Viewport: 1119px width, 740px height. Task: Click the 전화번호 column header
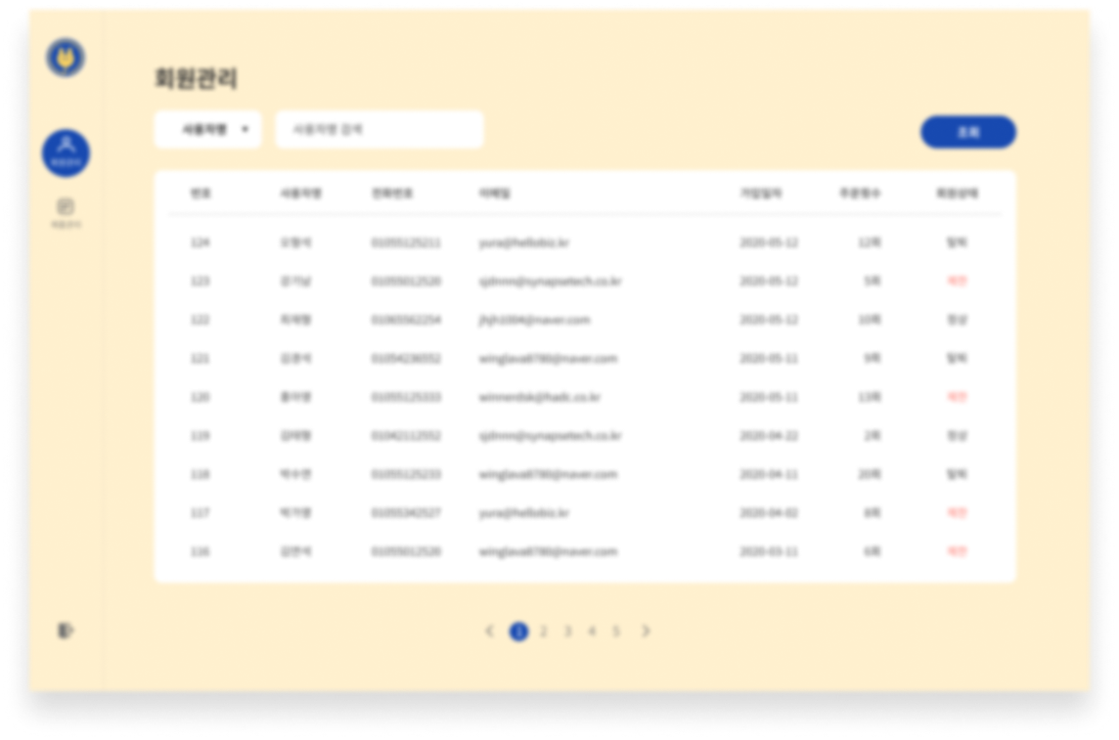392,194
